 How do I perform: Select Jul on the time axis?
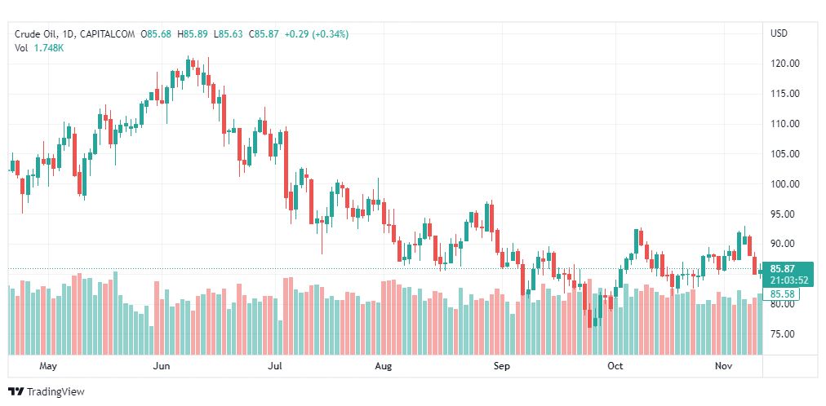pyautogui.click(x=274, y=366)
